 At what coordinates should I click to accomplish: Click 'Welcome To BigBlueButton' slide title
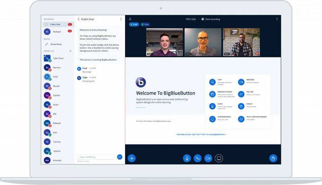point(165,93)
